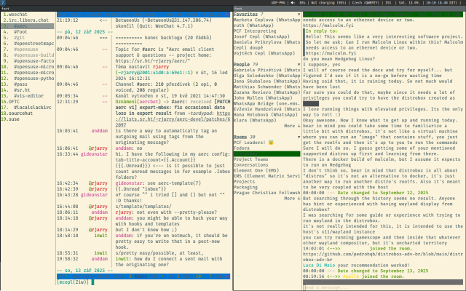466x291 pixels.
Task: Click the speaker volume icon in status bar
Action: point(293,3)
